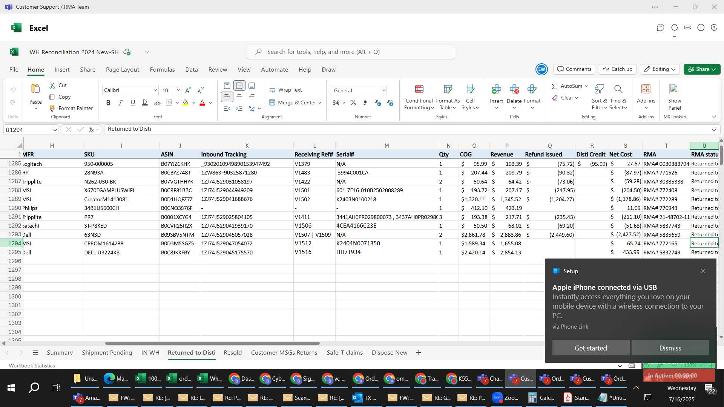Dismiss the Apple iPhone notification
The height and width of the screenshot is (407, 724).
point(670,348)
